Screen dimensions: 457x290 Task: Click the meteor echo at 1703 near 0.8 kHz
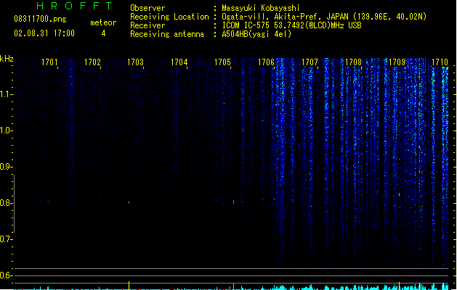coord(129,202)
